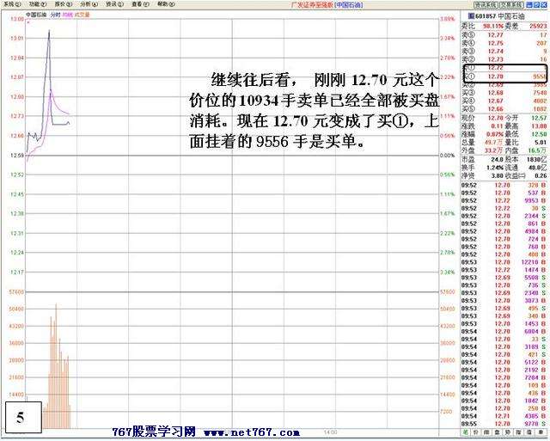Screen dimensions: 550x441
Task: Open the 分析 menu
Action: pyautogui.click(x=89, y=4)
